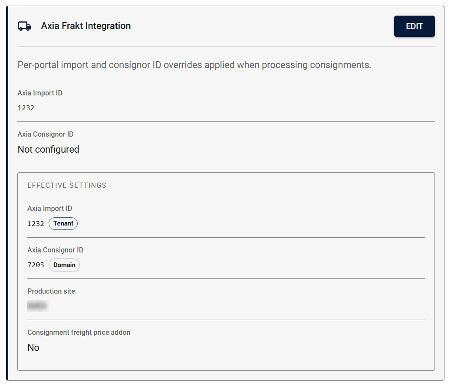Select the No freight addon value
This screenshot has width=451, height=386.
click(x=33, y=347)
